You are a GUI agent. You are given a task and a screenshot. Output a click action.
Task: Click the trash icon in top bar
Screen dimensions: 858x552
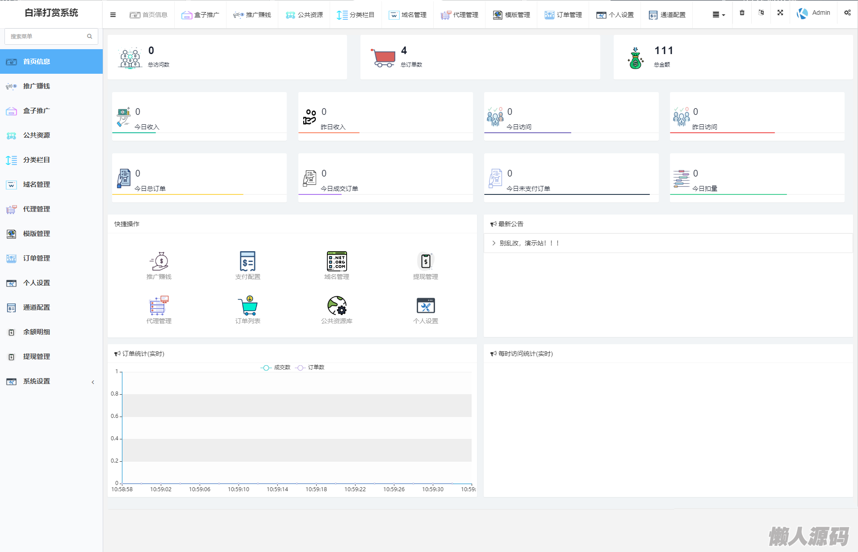tap(742, 13)
